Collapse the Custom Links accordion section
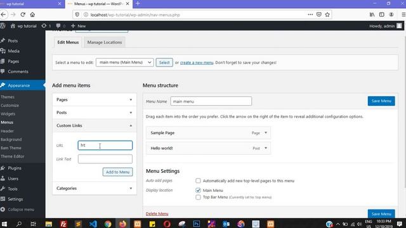Screen dimensions: 406x228 (95, 125)
